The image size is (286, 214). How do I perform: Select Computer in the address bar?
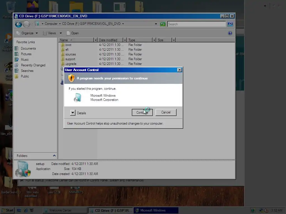(x=51, y=24)
